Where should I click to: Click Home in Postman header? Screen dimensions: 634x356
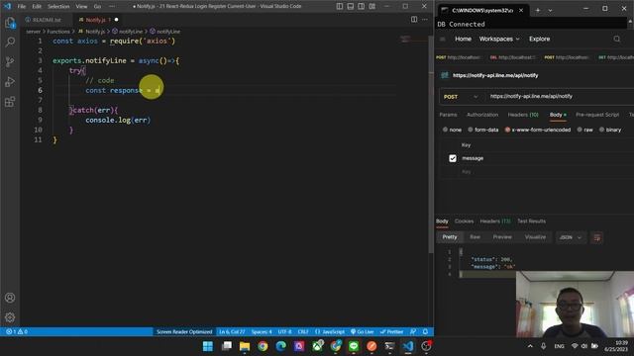point(463,40)
